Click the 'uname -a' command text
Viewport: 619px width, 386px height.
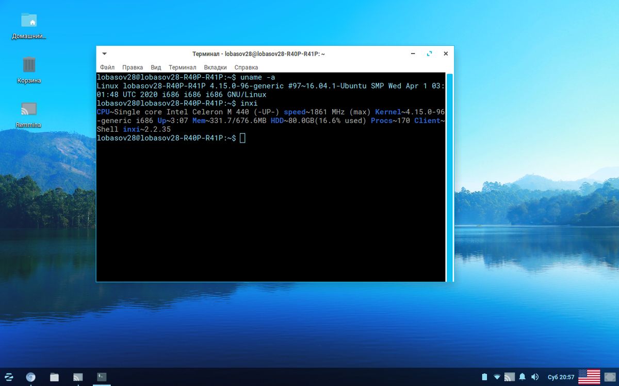coord(258,77)
